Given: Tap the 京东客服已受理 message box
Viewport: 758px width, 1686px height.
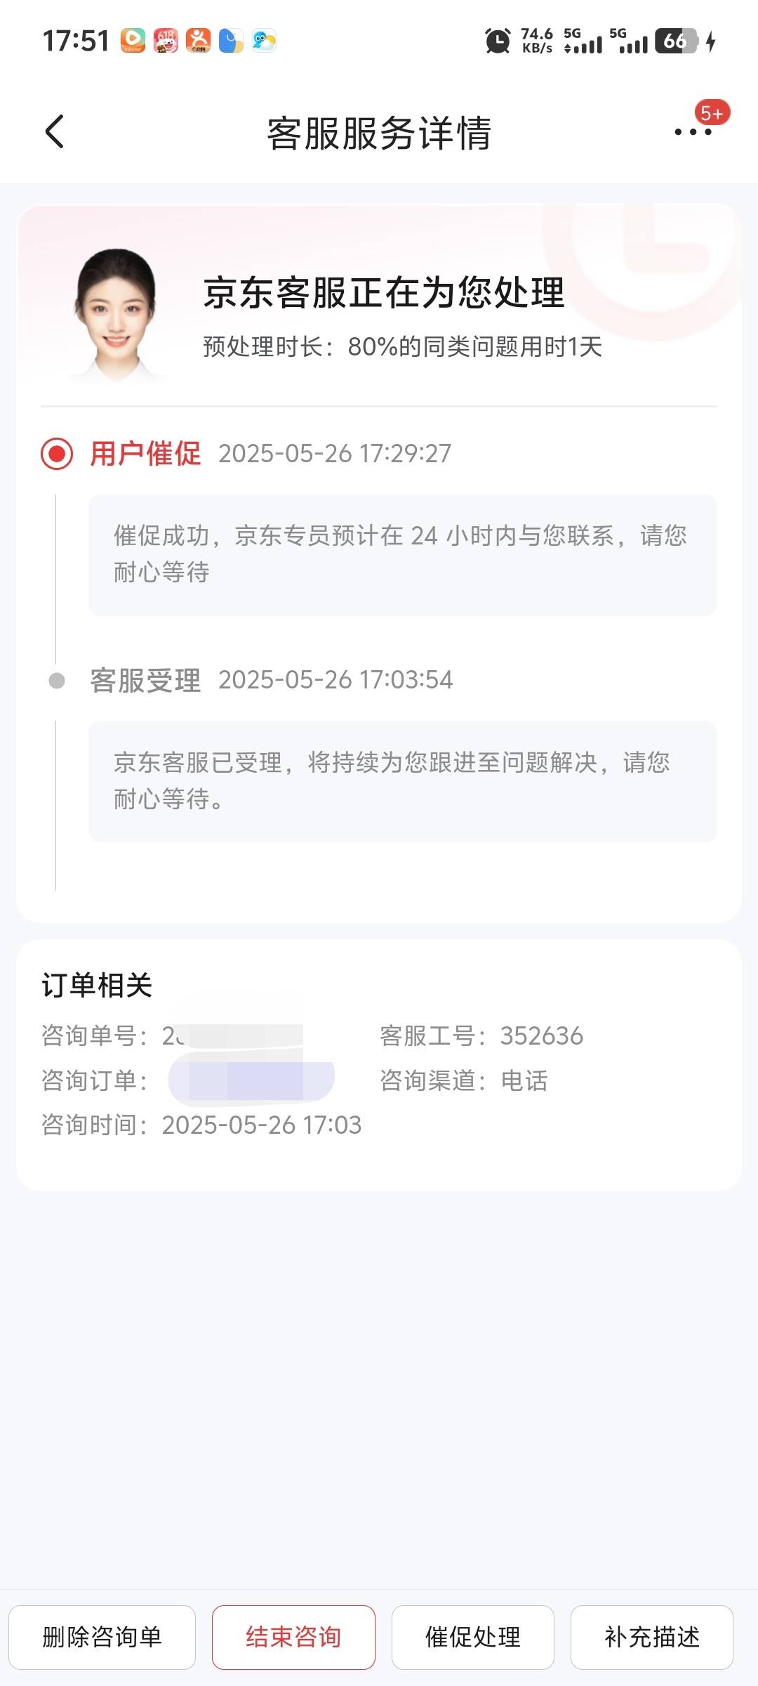Looking at the screenshot, I should point(403,781).
